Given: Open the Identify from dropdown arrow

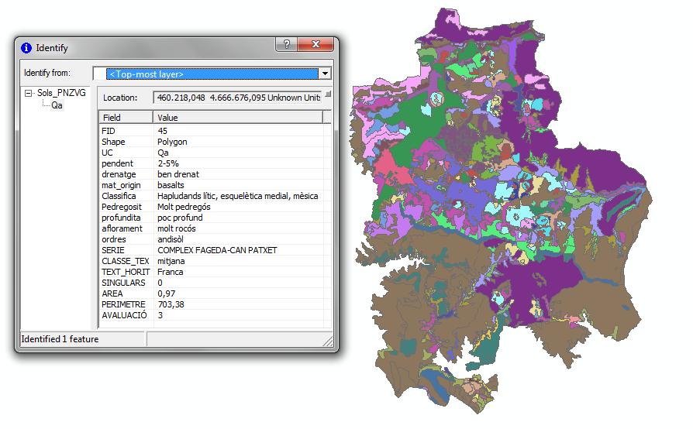Looking at the screenshot, I should click(326, 74).
